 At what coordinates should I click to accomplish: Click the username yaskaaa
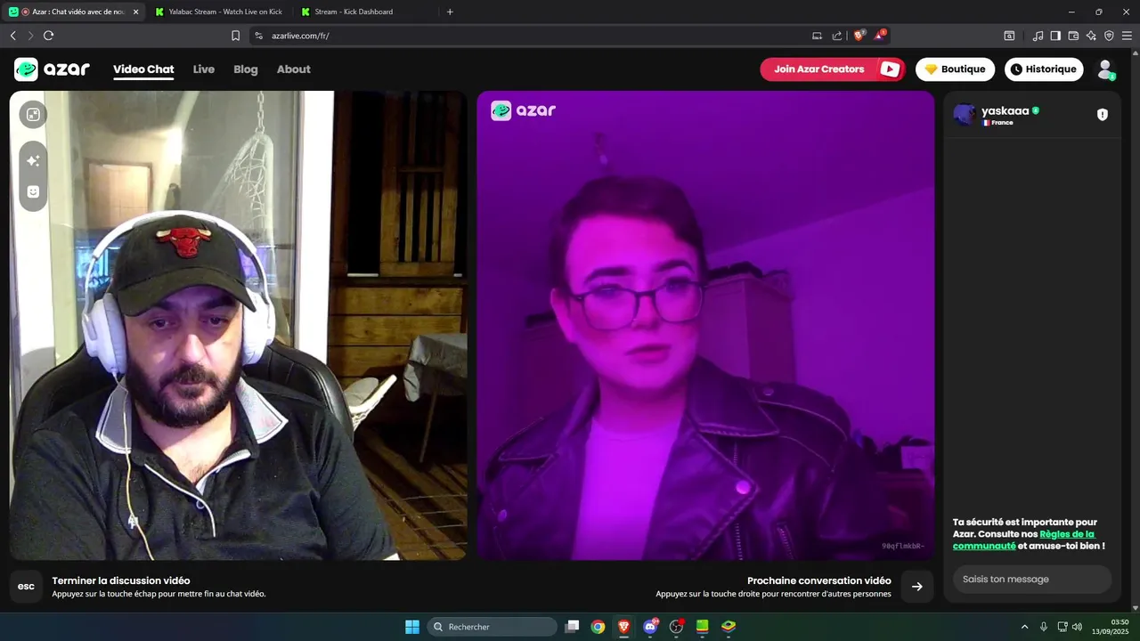[x=1005, y=111]
